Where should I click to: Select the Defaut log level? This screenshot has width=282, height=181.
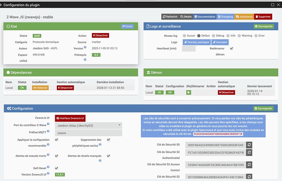coord(199,36)
